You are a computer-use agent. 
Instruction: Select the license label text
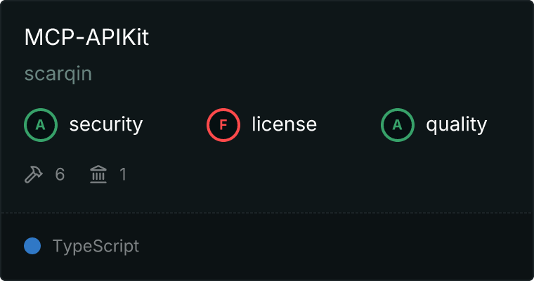(284, 125)
